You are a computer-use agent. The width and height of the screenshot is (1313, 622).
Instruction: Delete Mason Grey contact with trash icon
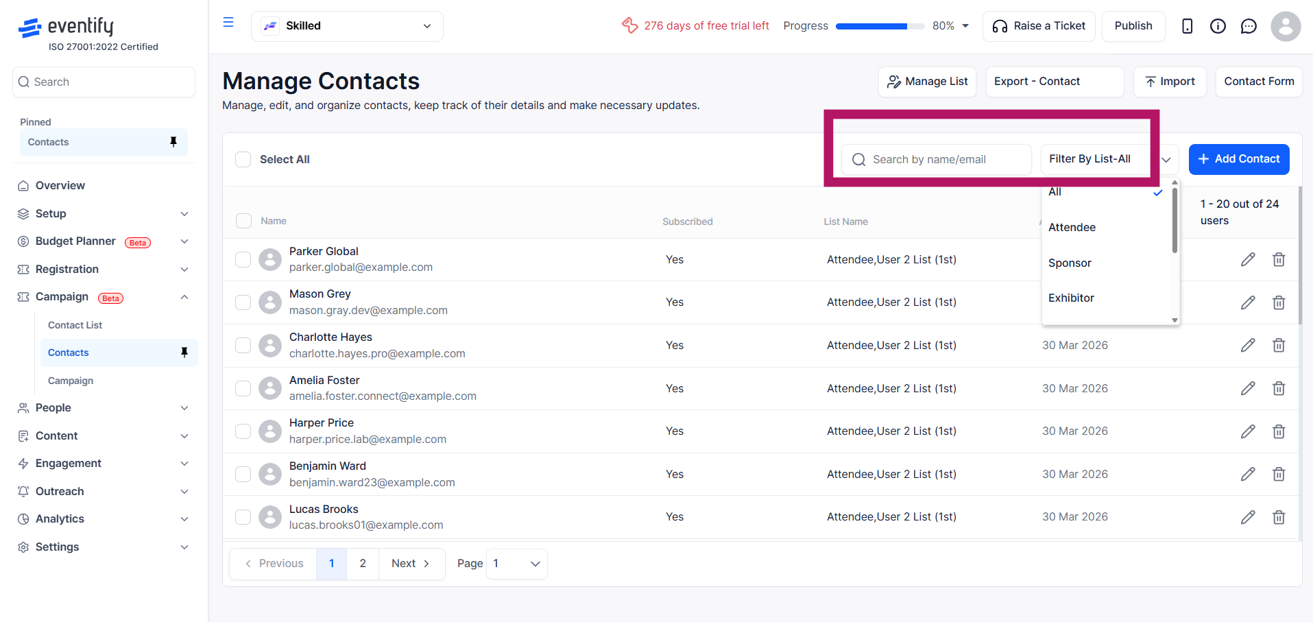coord(1279,302)
